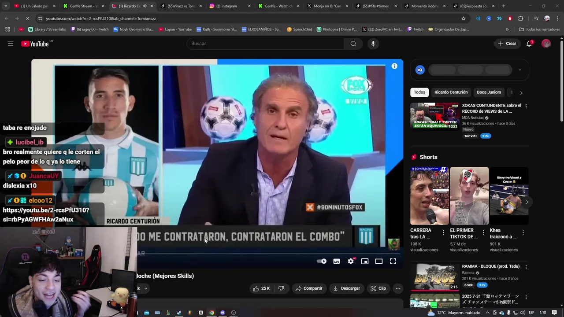Click the Crear button
Image resolution: width=564 pixels, height=317 pixels.
507,44
